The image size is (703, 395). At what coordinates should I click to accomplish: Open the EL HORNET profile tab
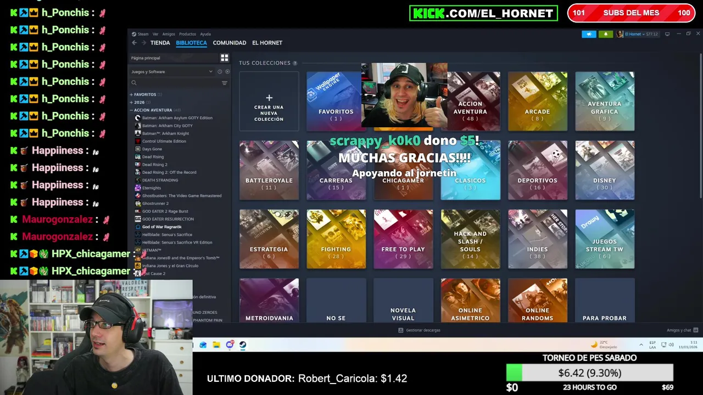(267, 43)
